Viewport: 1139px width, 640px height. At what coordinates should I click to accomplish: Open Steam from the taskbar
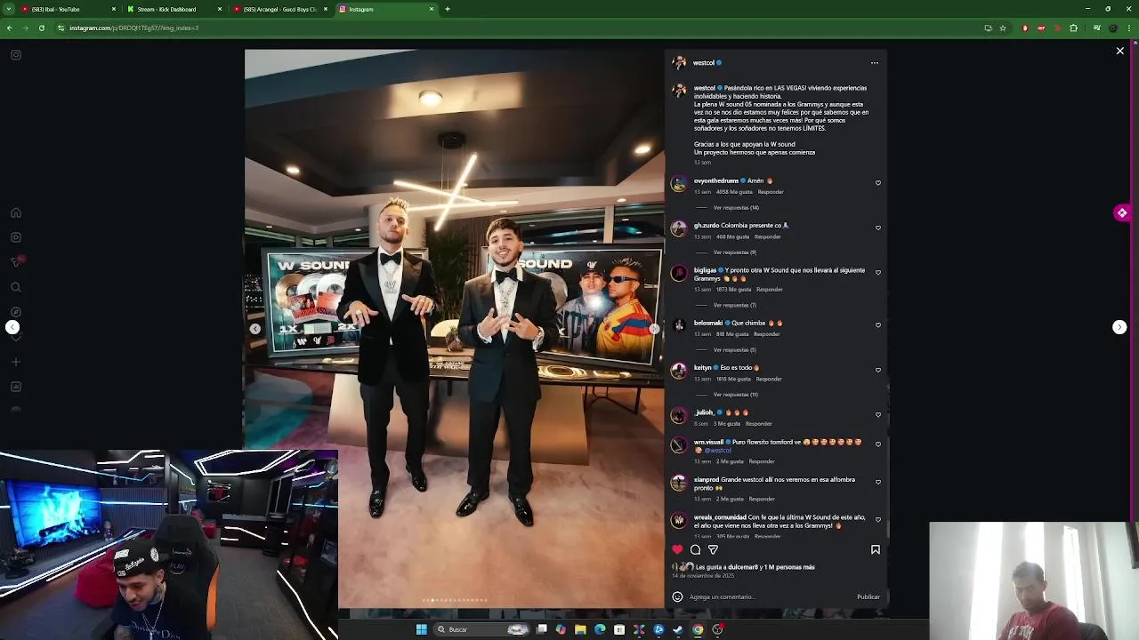[678, 629]
